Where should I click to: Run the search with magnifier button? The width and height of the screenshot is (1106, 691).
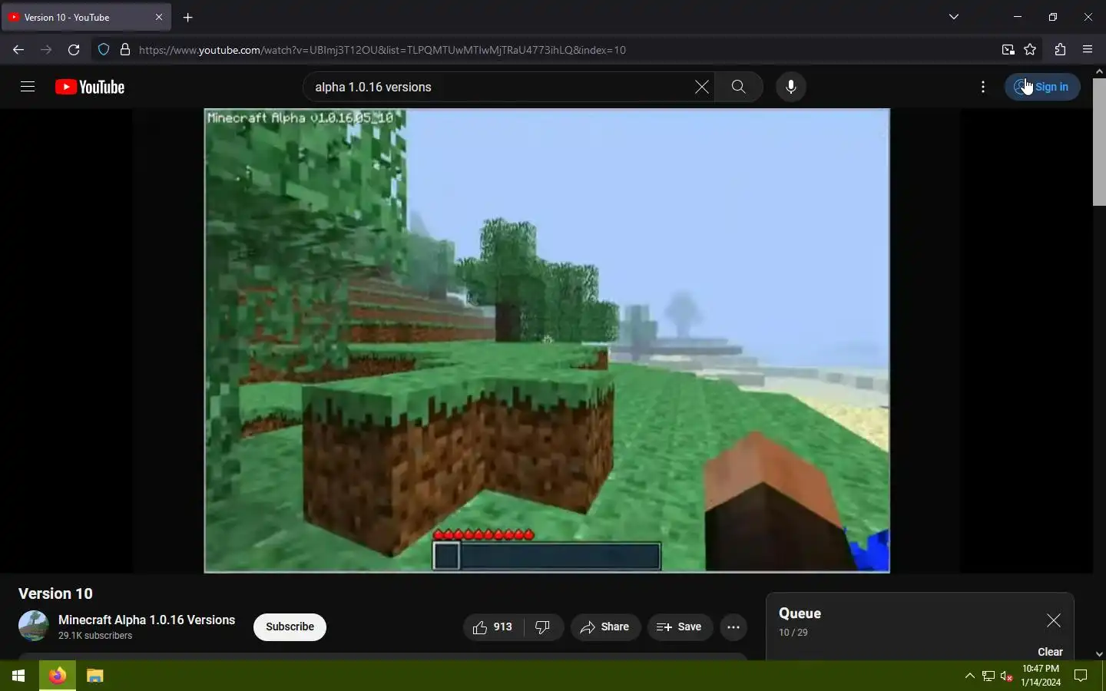pos(739,87)
